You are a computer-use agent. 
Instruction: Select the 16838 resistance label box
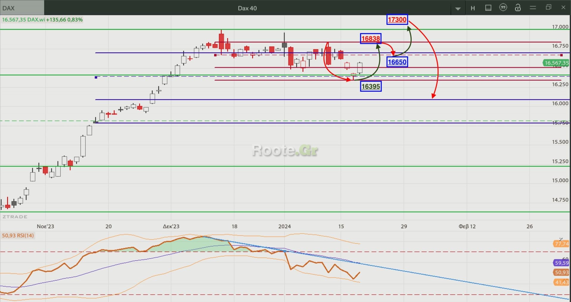coord(371,39)
